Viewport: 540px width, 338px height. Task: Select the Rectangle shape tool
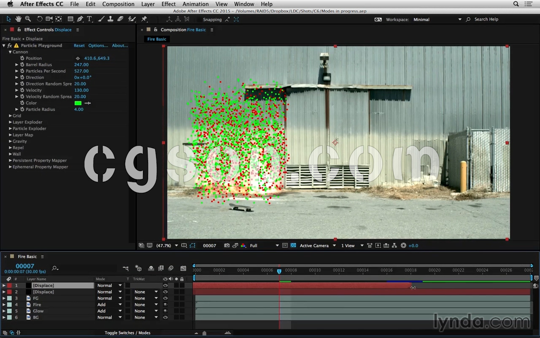click(70, 19)
